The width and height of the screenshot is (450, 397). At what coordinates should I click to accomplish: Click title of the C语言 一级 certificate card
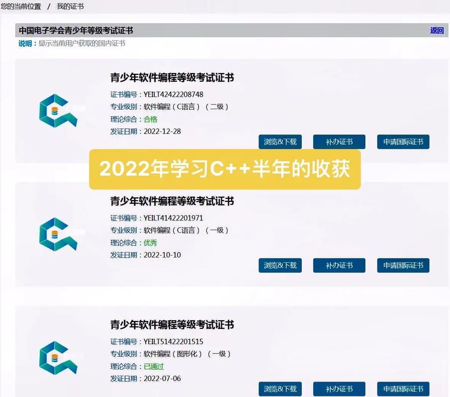click(x=172, y=201)
